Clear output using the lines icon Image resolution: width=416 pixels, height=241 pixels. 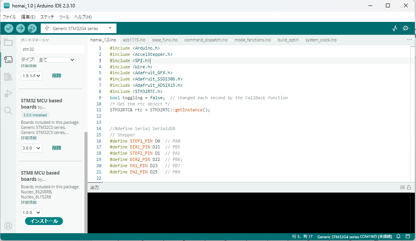coord(402,187)
